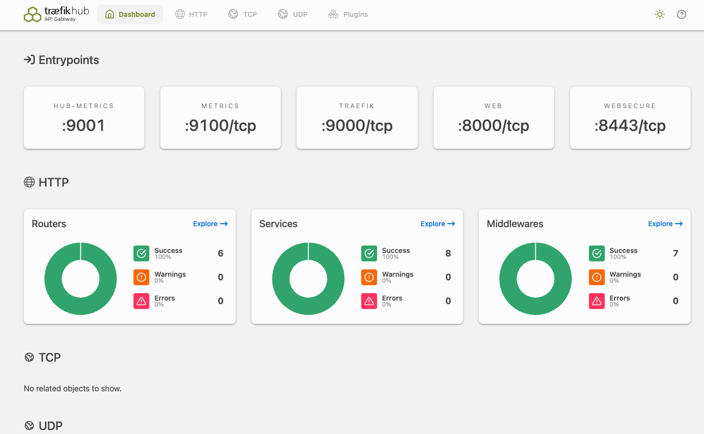Select the UDP navigation icon
The width and height of the screenshot is (704, 434).
(x=282, y=14)
